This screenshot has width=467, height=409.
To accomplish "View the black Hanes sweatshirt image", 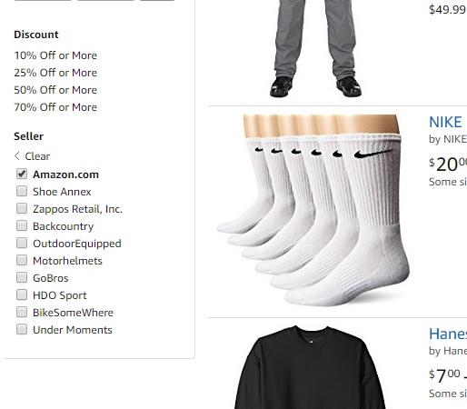I will pyautogui.click(x=311, y=367).
